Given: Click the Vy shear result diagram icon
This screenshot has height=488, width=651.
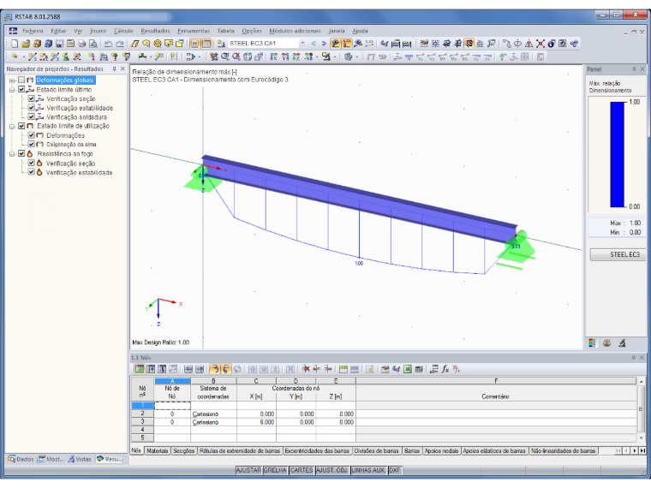Looking at the screenshot, I should [421, 57].
